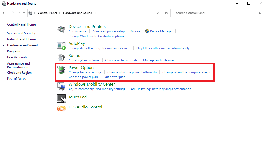This screenshot has height=153, width=267.
Task: Change default settings for media or devices
Action: [99, 48]
